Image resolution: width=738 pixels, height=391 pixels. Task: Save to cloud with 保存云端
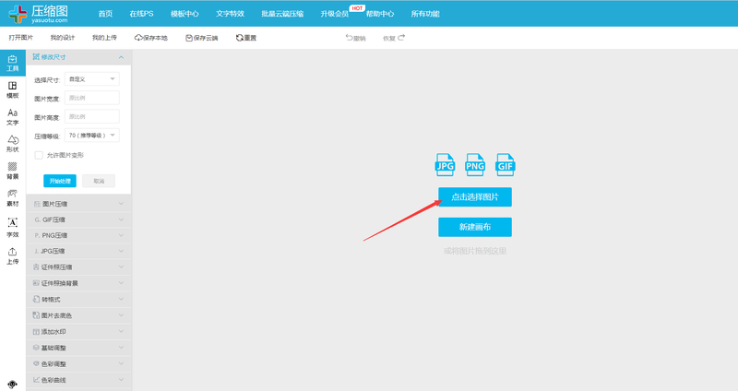201,38
